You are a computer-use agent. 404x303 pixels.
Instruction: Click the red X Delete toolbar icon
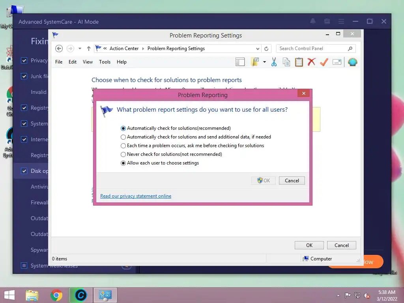(311, 62)
